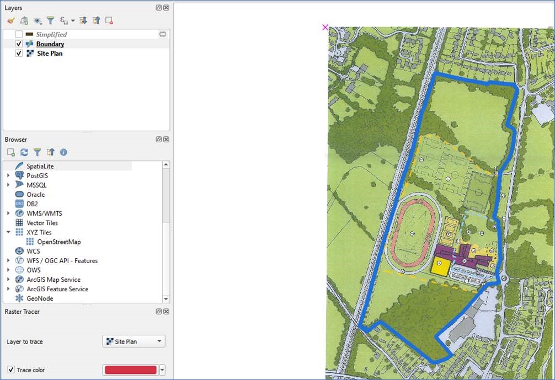Enable the Simplified layer checkbox
This screenshot has height=380, width=555.
19,34
